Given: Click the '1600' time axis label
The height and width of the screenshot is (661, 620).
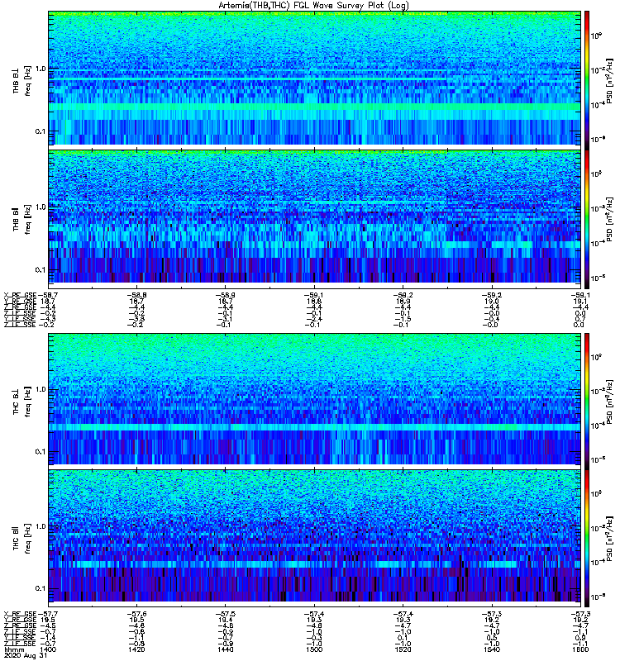Looking at the screenshot, I should pyautogui.click(x=581, y=649).
